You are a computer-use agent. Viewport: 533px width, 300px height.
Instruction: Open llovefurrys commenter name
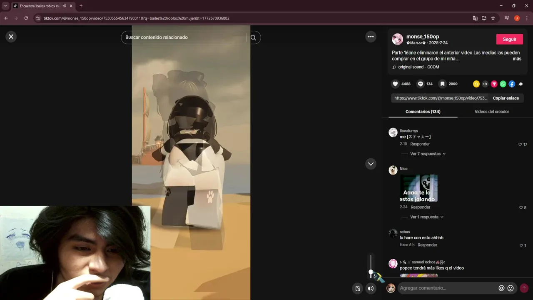tap(408, 131)
